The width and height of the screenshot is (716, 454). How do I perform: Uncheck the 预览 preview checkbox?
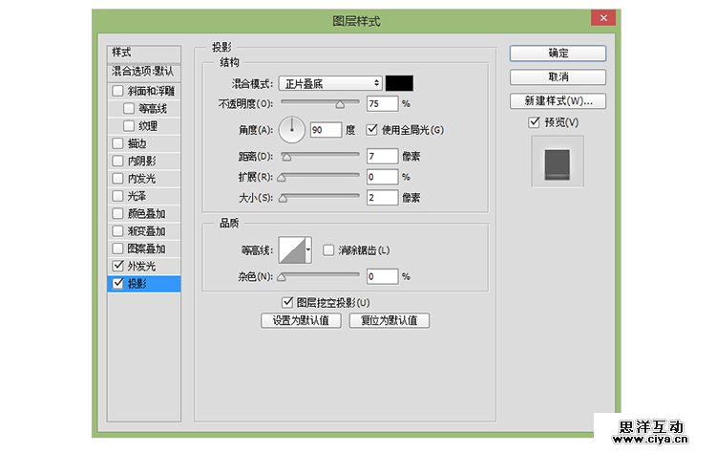click(x=535, y=122)
